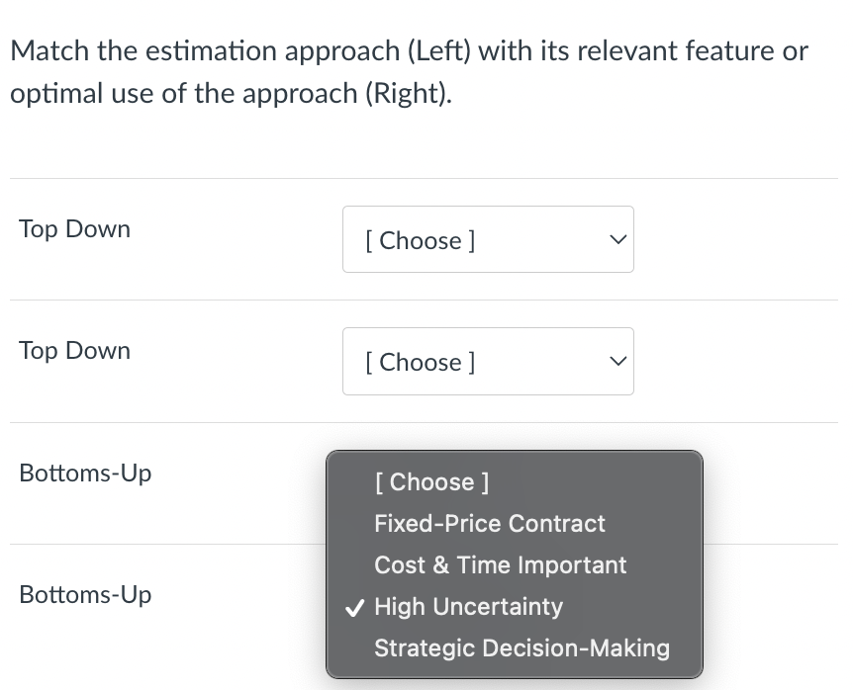Click the first Top Down row label
This screenshot has width=853, height=690.
(x=74, y=228)
